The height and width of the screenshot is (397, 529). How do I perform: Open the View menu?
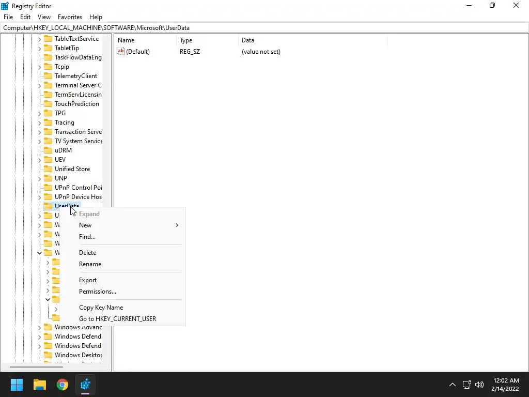(x=44, y=17)
